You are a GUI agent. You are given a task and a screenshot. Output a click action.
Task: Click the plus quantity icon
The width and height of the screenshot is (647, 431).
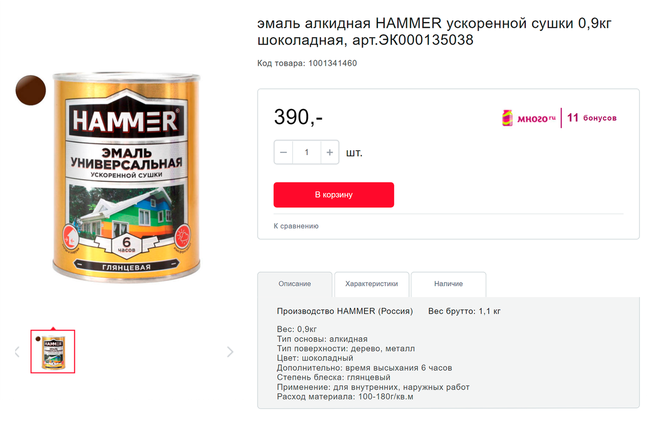[x=330, y=152]
